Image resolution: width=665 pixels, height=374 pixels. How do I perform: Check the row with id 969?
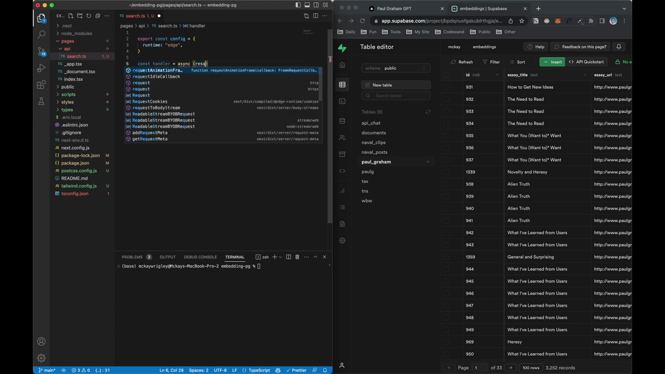[x=446, y=342]
